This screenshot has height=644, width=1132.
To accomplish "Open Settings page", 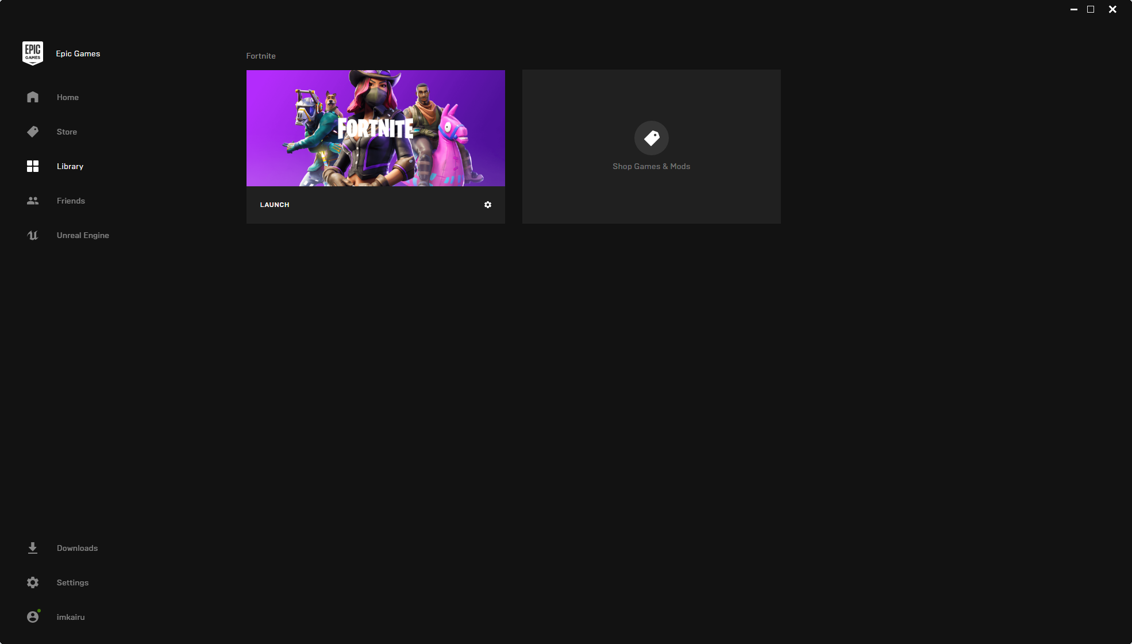I will coord(72,582).
